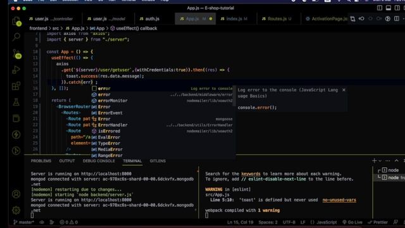Open the Testing flask view

(16, 102)
